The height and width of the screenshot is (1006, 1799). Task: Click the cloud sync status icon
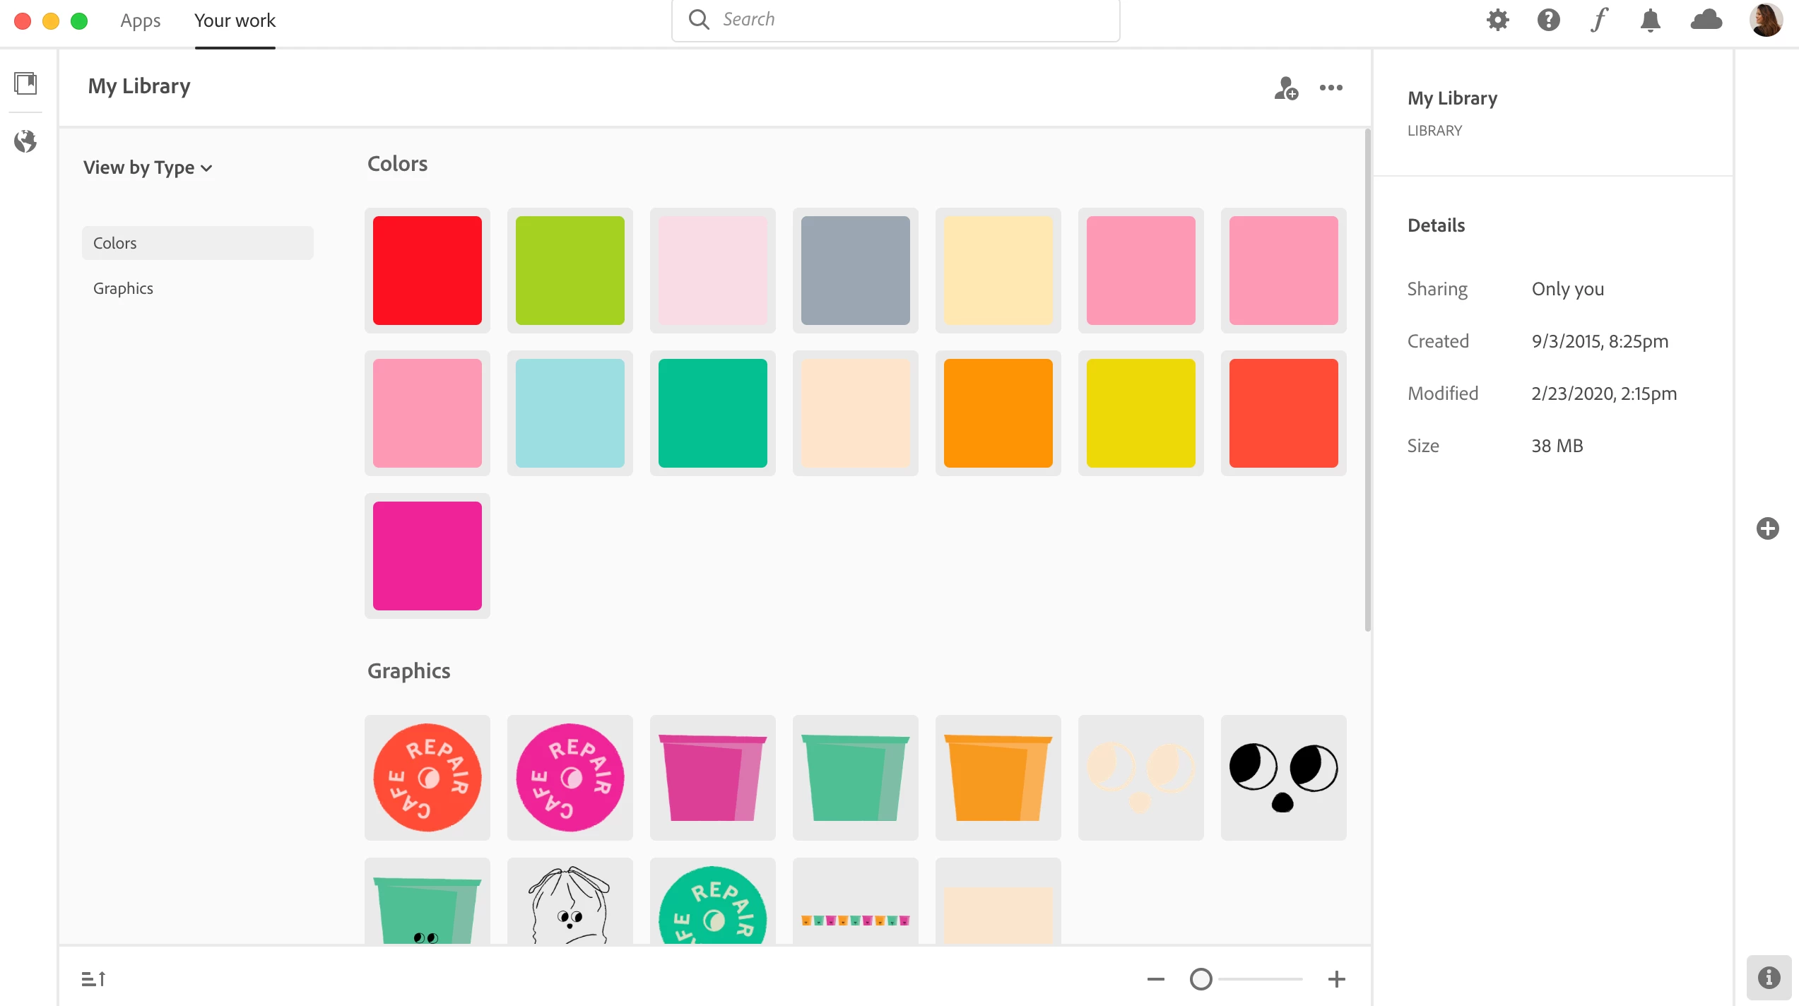click(1706, 20)
